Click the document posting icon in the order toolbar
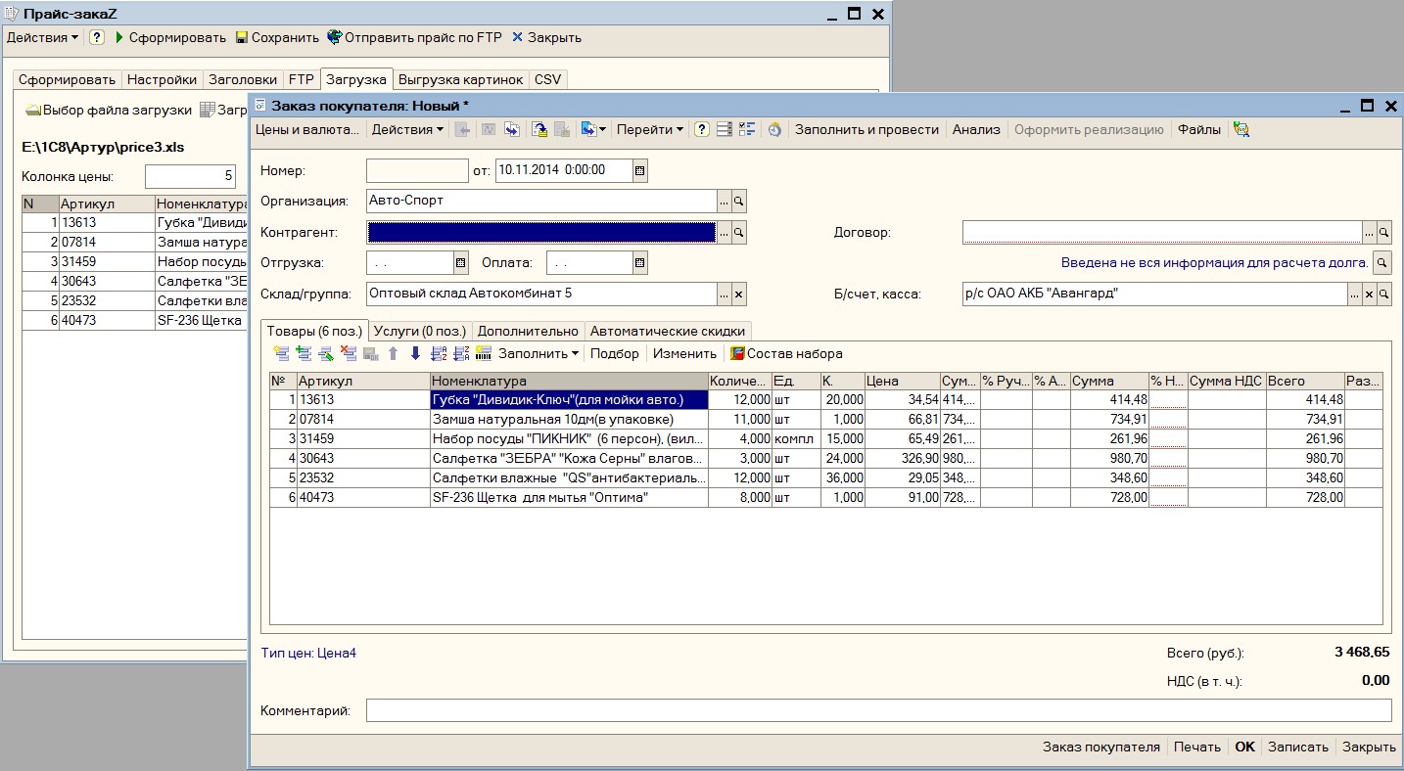 pos(540,129)
